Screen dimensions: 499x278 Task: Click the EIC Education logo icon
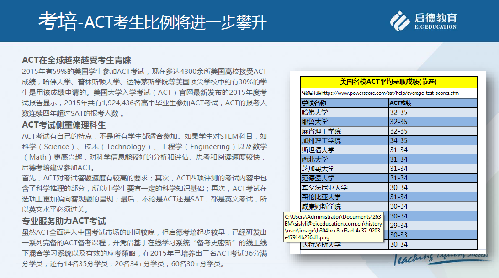coord(400,21)
